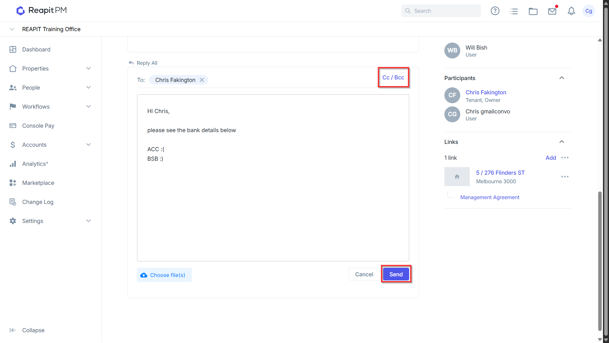Open Chris Fakington participant profile link
This screenshot has width=609, height=343.
pos(486,92)
